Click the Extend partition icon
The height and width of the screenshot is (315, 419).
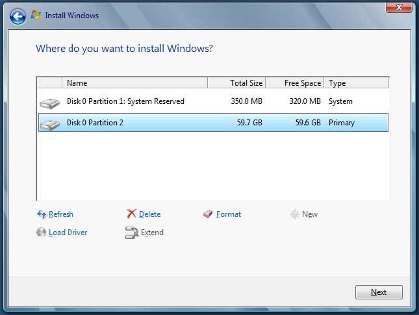132,233
